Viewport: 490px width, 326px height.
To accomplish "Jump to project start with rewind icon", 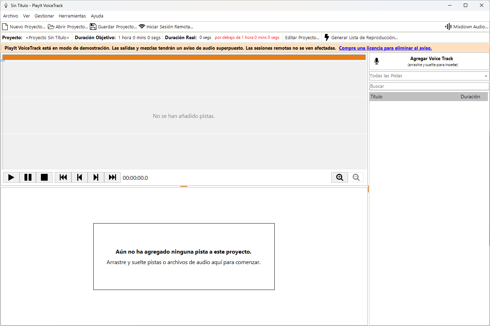I will tap(63, 177).
